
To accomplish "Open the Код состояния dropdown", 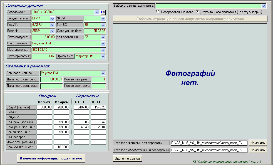I will point(103,37).
